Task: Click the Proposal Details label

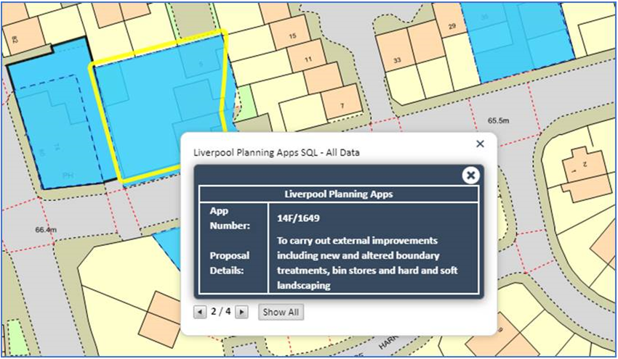Action: (230, 263)
